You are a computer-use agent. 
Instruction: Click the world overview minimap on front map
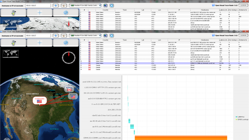coord(11,54)
